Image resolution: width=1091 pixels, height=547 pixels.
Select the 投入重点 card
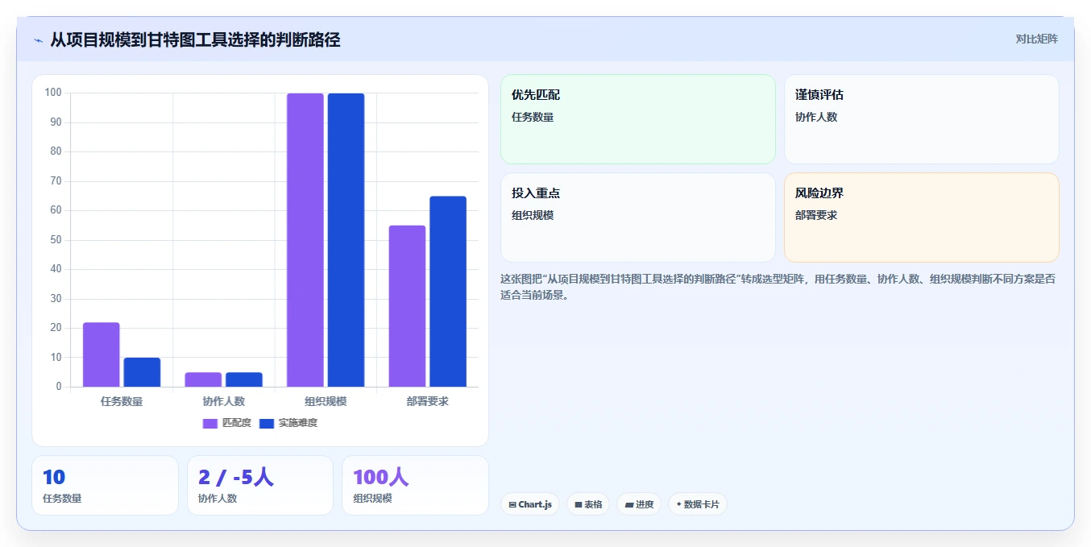[x=638, y=218]
